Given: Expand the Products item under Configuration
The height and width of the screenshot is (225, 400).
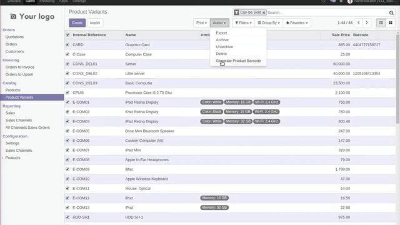Looking at the screenshot, I should 12,157.
